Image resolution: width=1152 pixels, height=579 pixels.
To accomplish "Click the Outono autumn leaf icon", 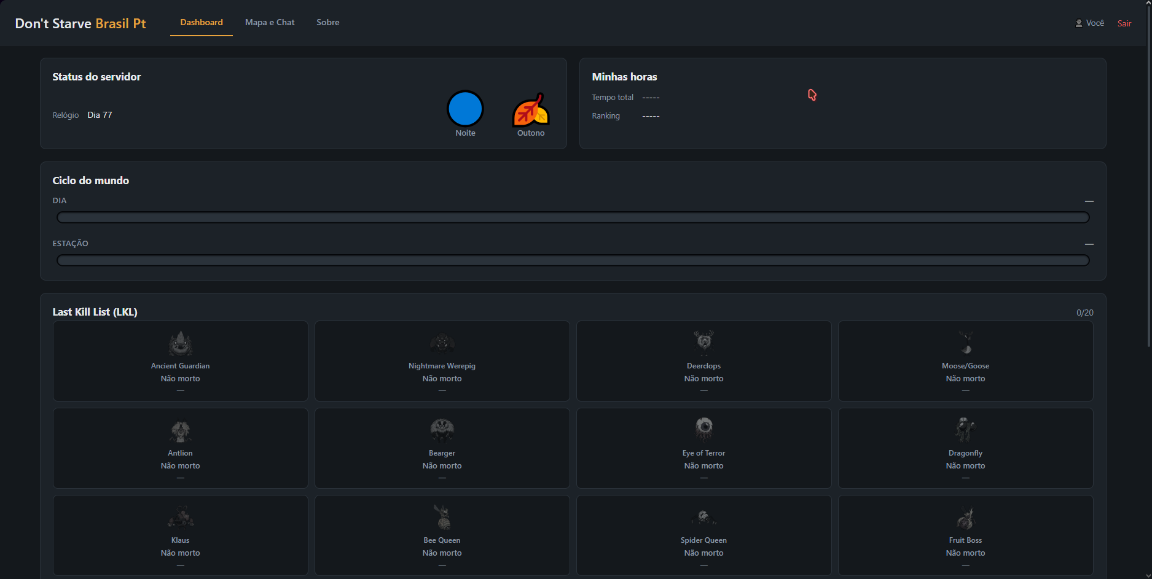I will [x=531, y=109].
